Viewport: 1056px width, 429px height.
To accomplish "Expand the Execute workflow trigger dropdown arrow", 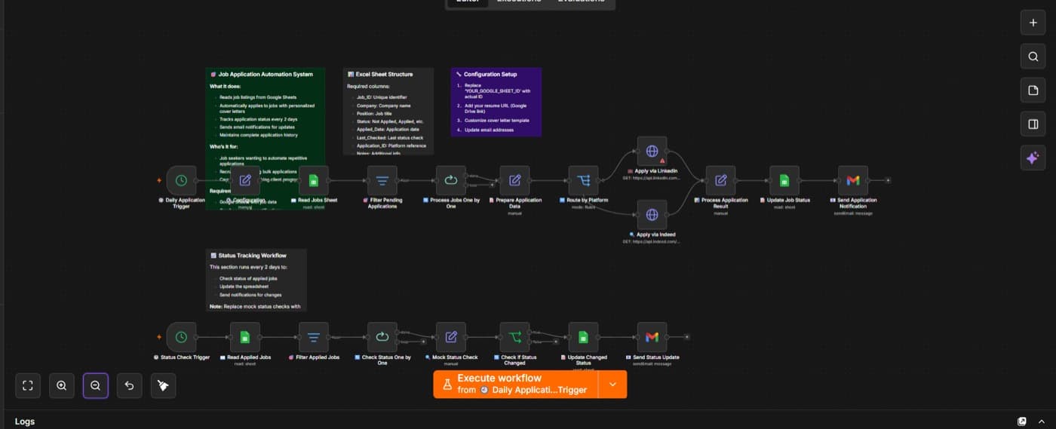I will (x=612, y=384).
